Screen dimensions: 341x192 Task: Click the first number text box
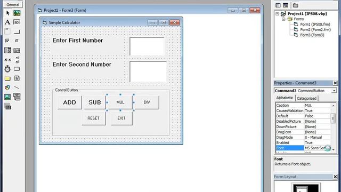coord(147,46)
